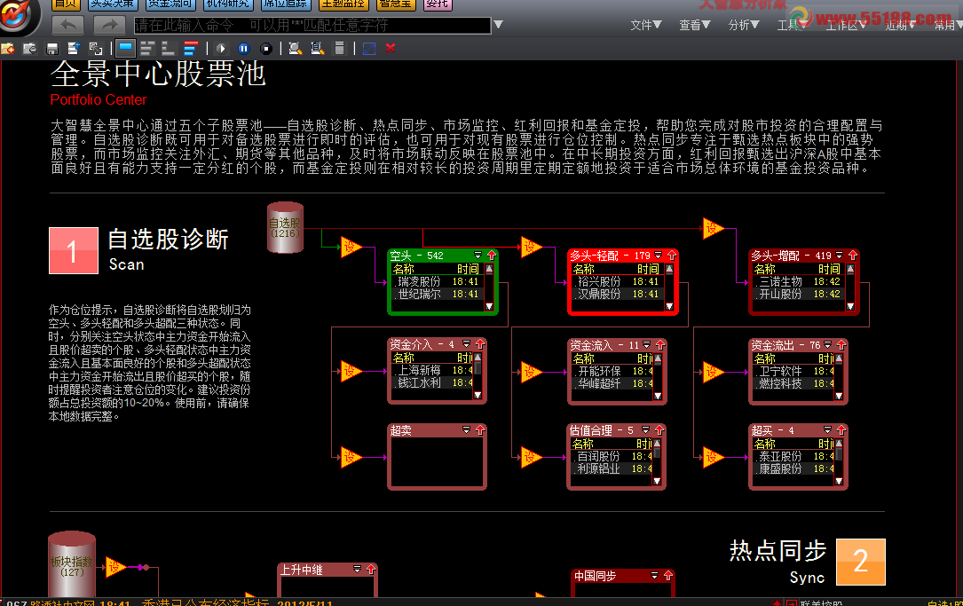Image resolution: width=963 pixels, height=606 pixels.
Task: Open the 设 triangle feeding 多头-轻配
Action: tap(531, 247)
